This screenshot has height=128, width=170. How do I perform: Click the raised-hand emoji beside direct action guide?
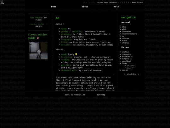[38, 38]
